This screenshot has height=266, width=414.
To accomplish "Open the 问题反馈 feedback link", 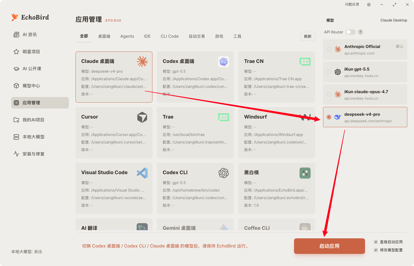I will click(x=352, y=4).
